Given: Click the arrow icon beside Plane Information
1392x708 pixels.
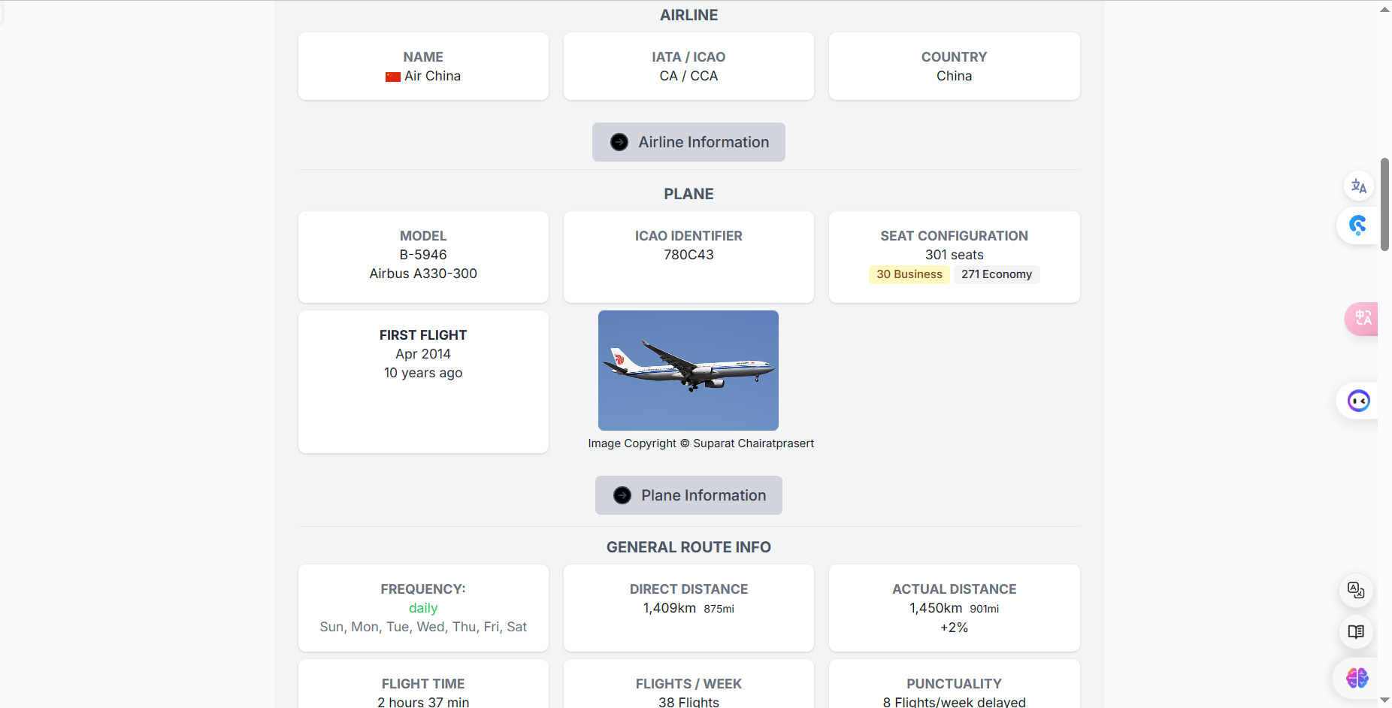Looking at the screenshot, I should coord(622,495).
